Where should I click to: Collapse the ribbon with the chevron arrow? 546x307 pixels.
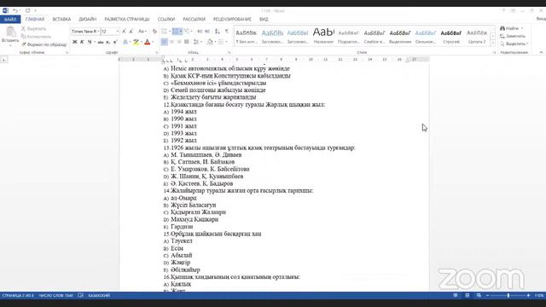(x=541, y=52)
